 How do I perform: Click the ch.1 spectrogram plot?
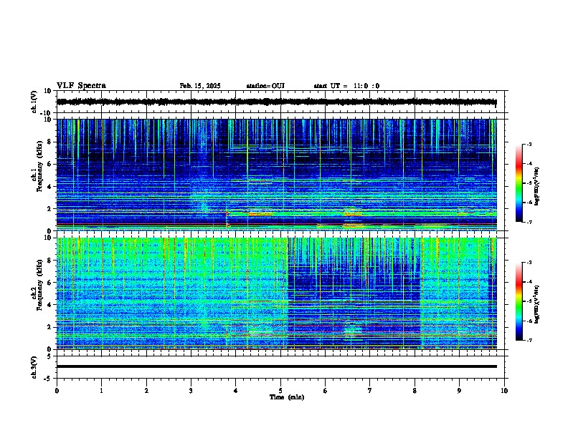[277, 175]
